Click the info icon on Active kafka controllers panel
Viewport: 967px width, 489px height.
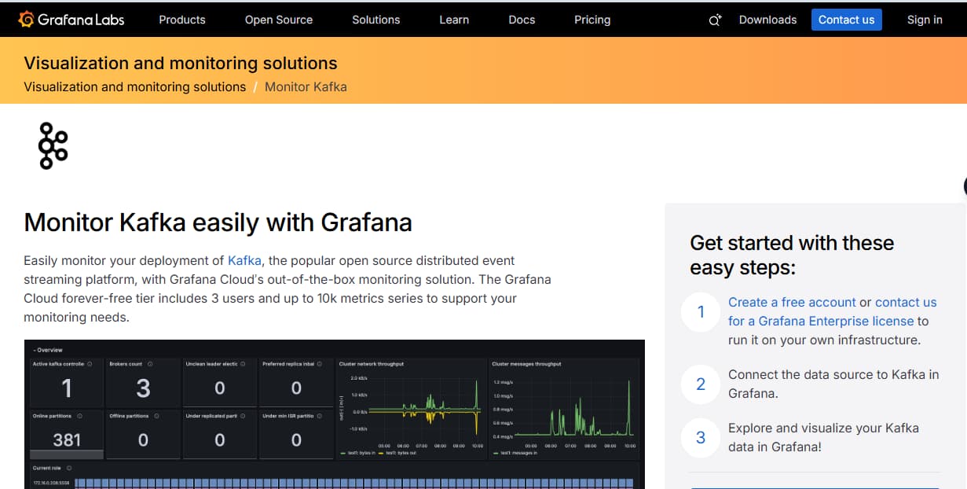point(90,364)
